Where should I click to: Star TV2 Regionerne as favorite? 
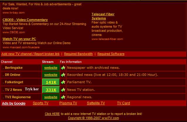63,97
